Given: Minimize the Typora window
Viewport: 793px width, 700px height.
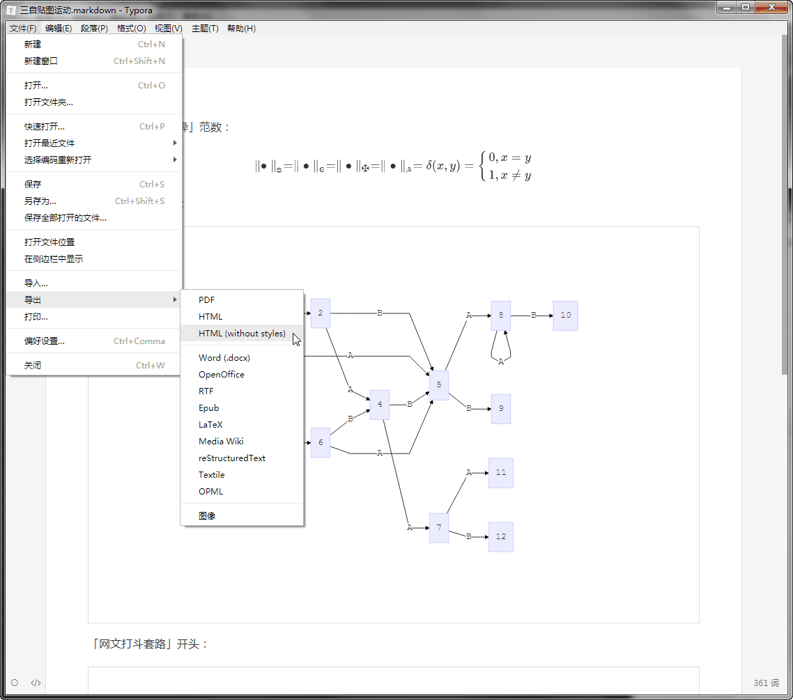Looking at the screenshot, I should 727,7.
